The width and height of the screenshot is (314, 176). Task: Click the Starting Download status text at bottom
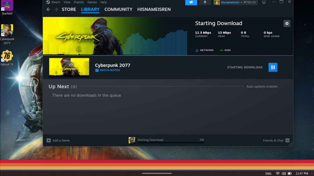(x=150, y=140)
